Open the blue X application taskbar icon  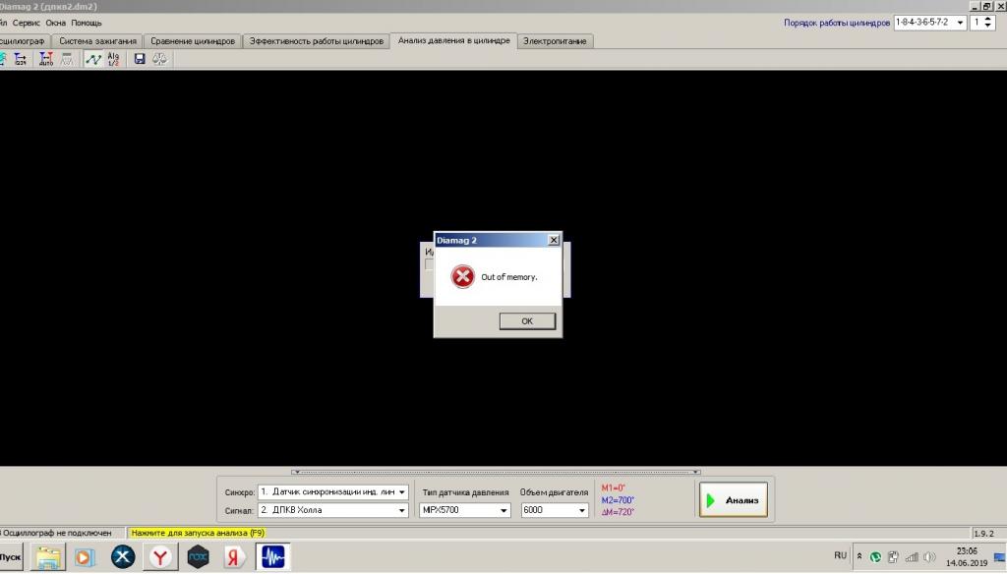(123, 557)
